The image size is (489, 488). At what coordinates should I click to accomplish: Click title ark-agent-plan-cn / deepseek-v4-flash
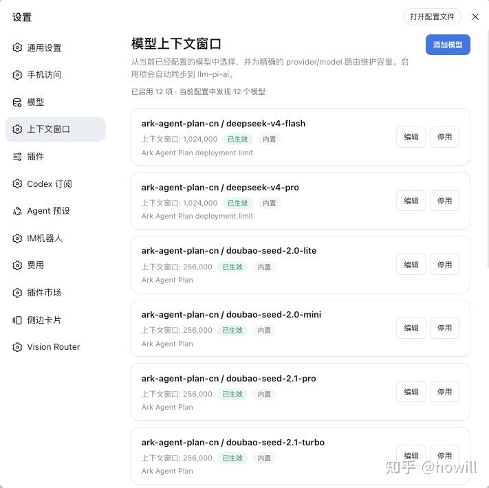(224, 124)
